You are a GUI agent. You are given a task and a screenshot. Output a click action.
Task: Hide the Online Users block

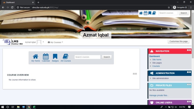pyautogui.click(x=188, y=102)
